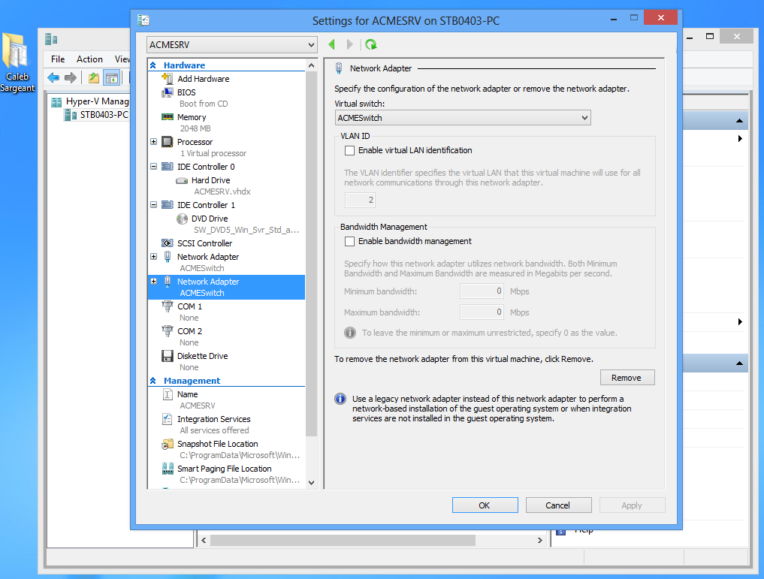Click the grayed forward arrow in Settings
The width and height of the screenshot is (764, 579).
click(349, 44)
